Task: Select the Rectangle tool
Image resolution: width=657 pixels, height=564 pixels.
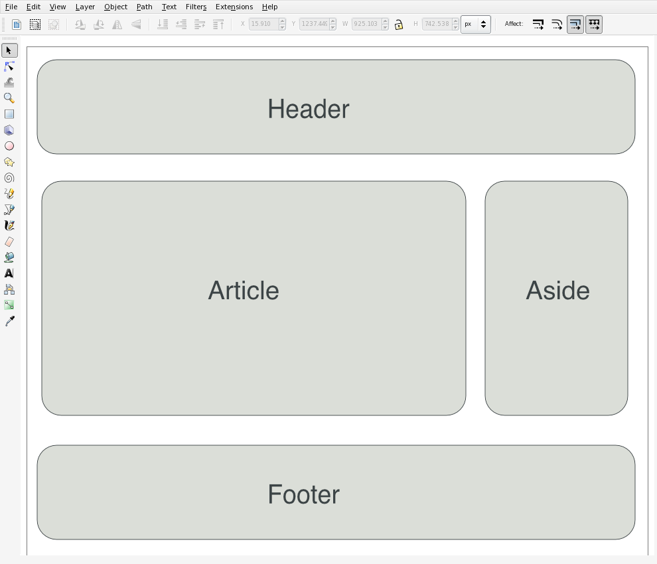Action: pos(9,114)
